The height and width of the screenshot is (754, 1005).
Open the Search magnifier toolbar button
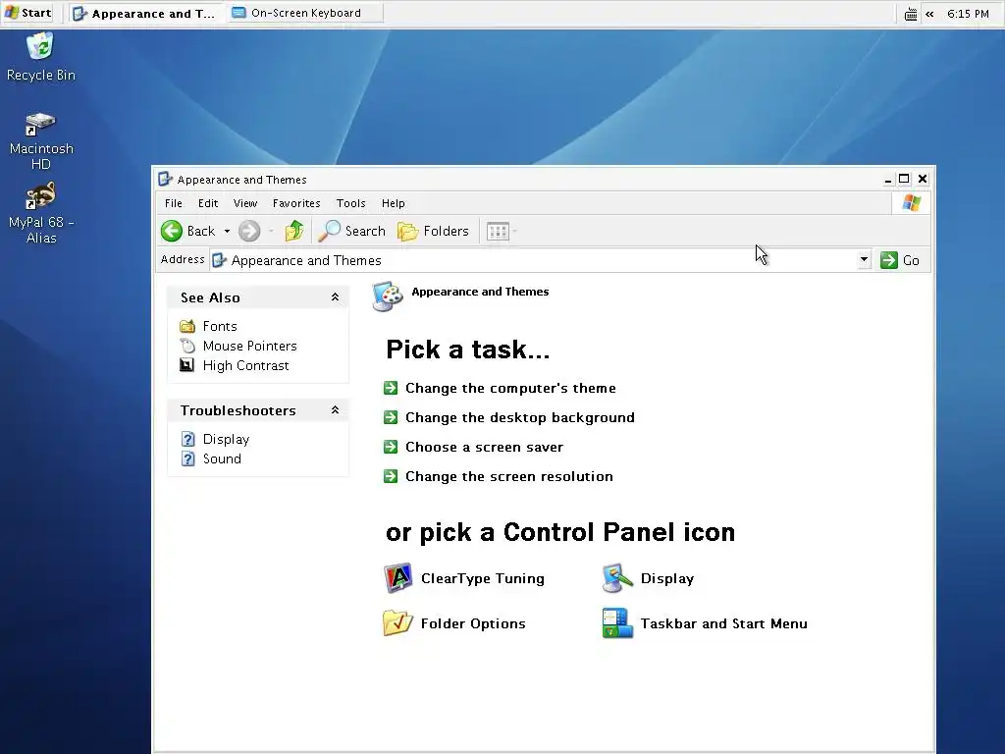click(x=352, y=231)
